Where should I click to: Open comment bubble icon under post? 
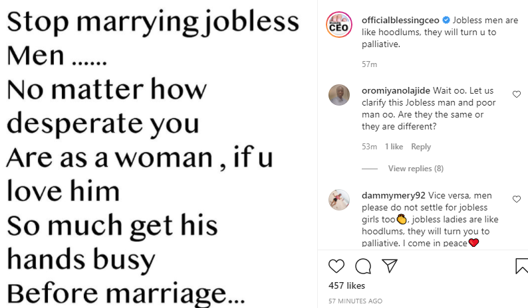(363, 266)
